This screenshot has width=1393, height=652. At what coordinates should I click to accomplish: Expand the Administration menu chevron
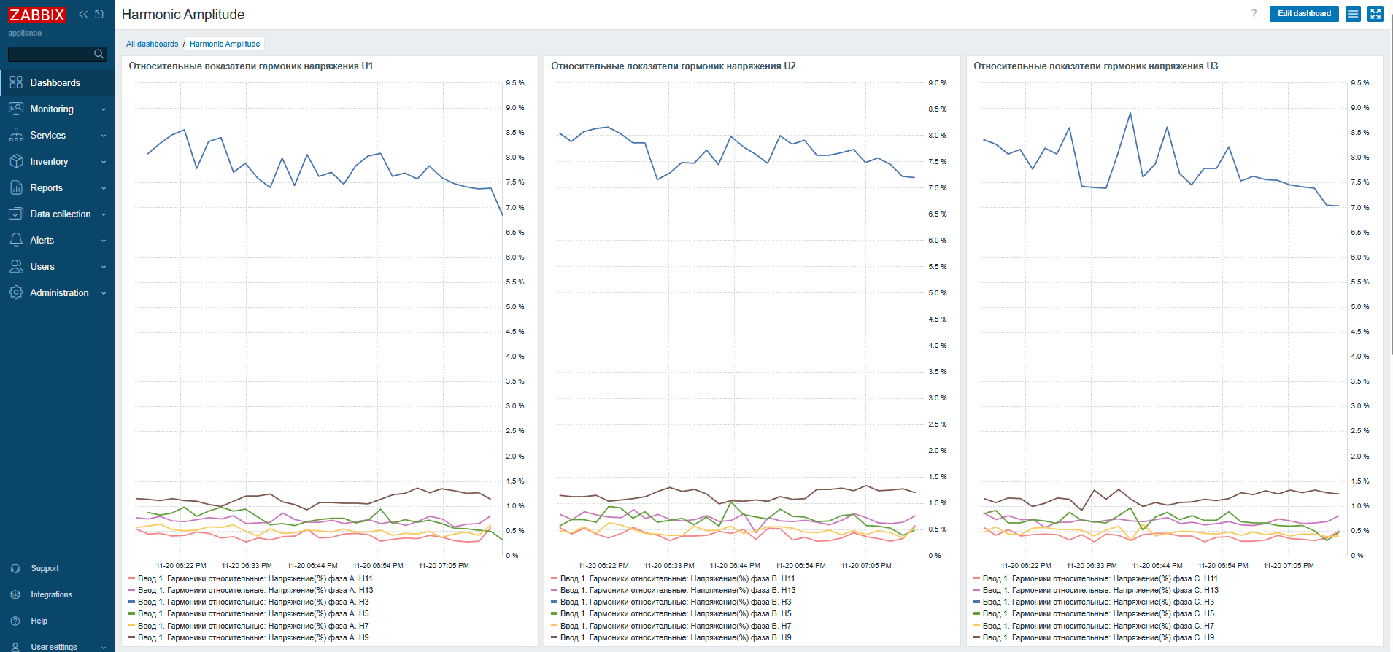104,293
